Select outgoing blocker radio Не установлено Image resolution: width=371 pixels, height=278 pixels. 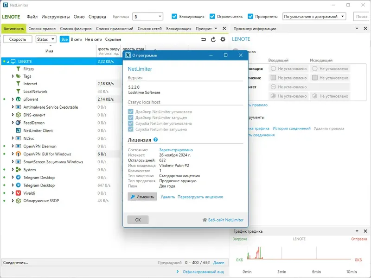tap(315, 68)
